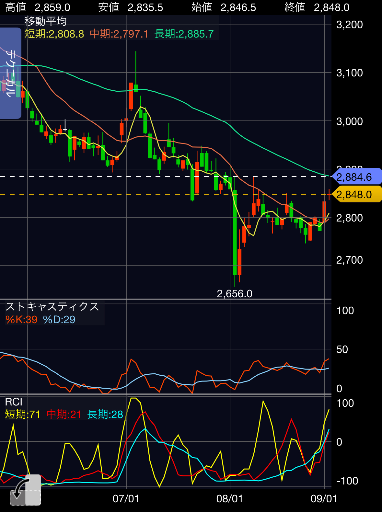The image size is (382, 512).
Task: Select the 08/01 date marker
Action: click(229, 498)
